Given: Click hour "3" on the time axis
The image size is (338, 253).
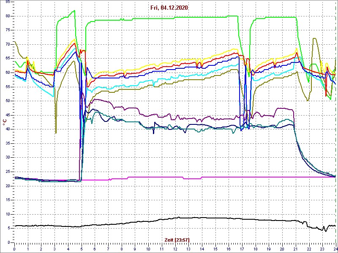Looking at the screenshot, I should pos(55,249).
